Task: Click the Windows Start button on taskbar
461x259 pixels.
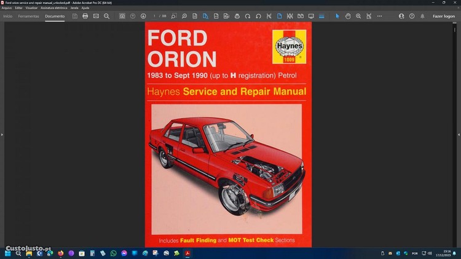Action: click(8, 253)
